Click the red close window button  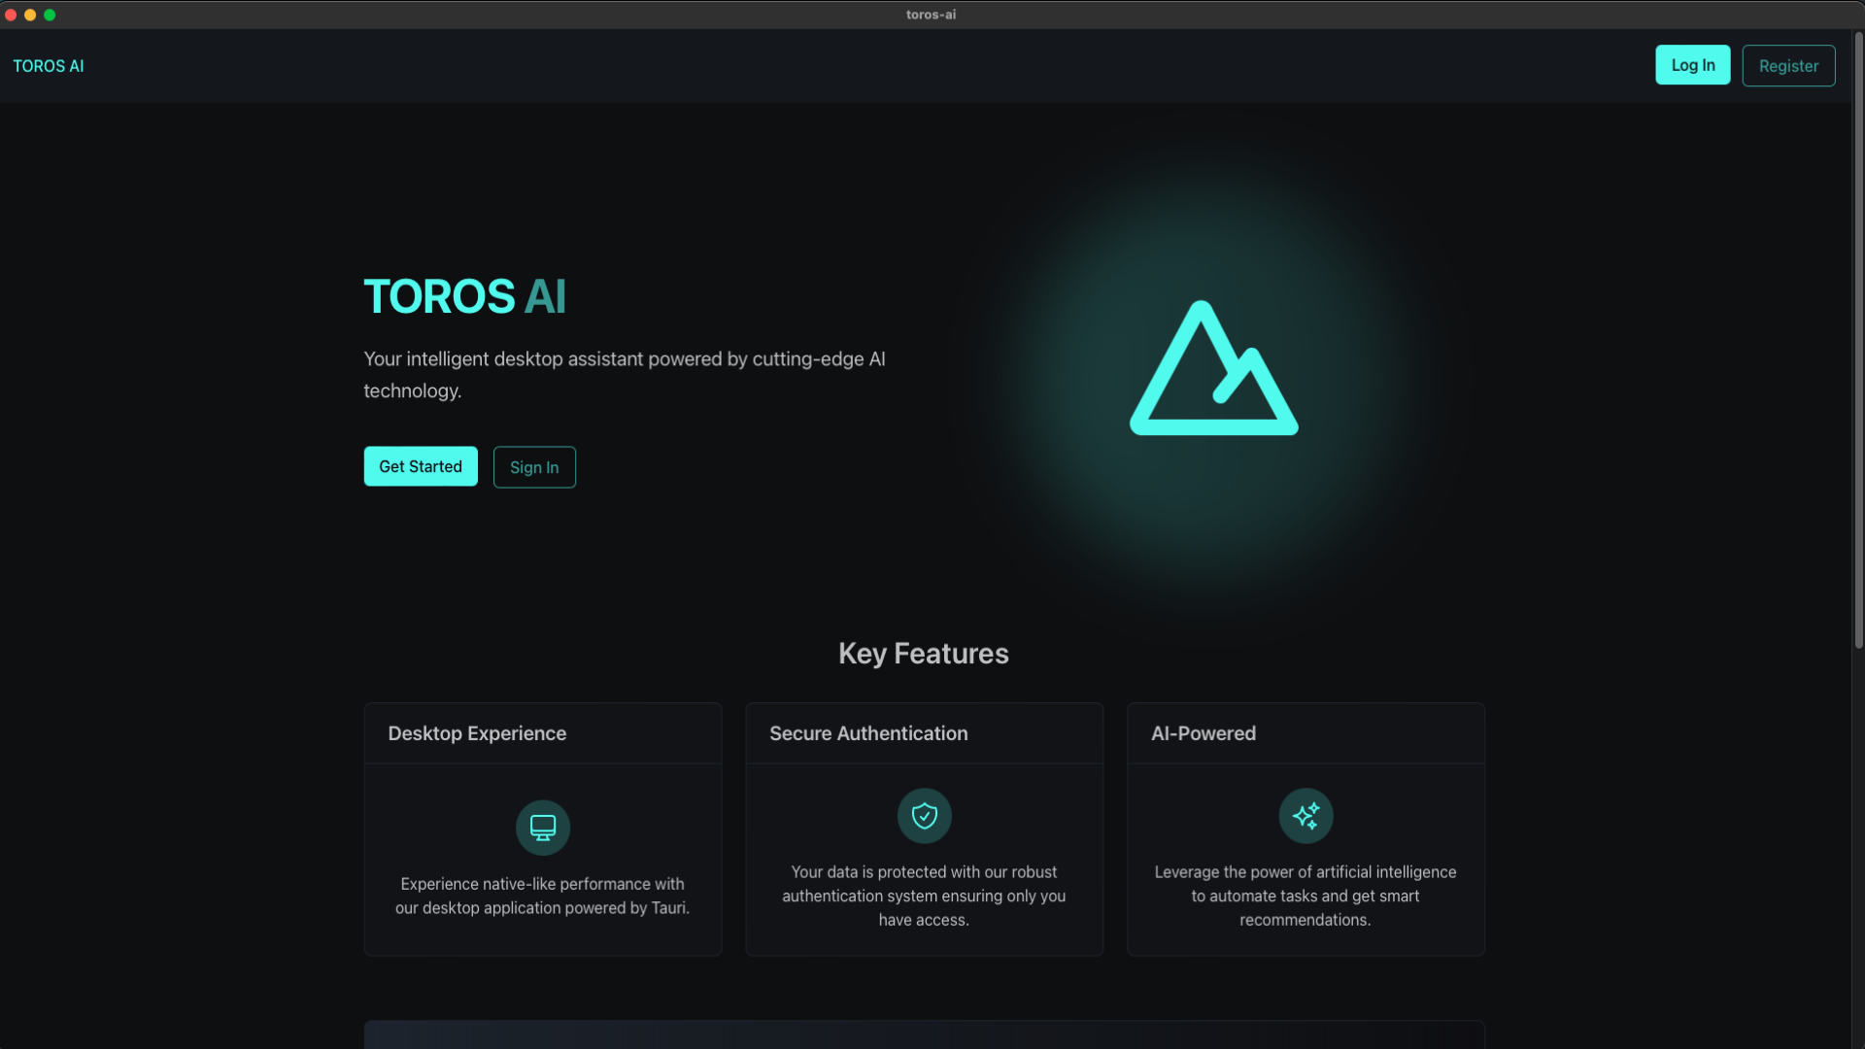[11, 15]
